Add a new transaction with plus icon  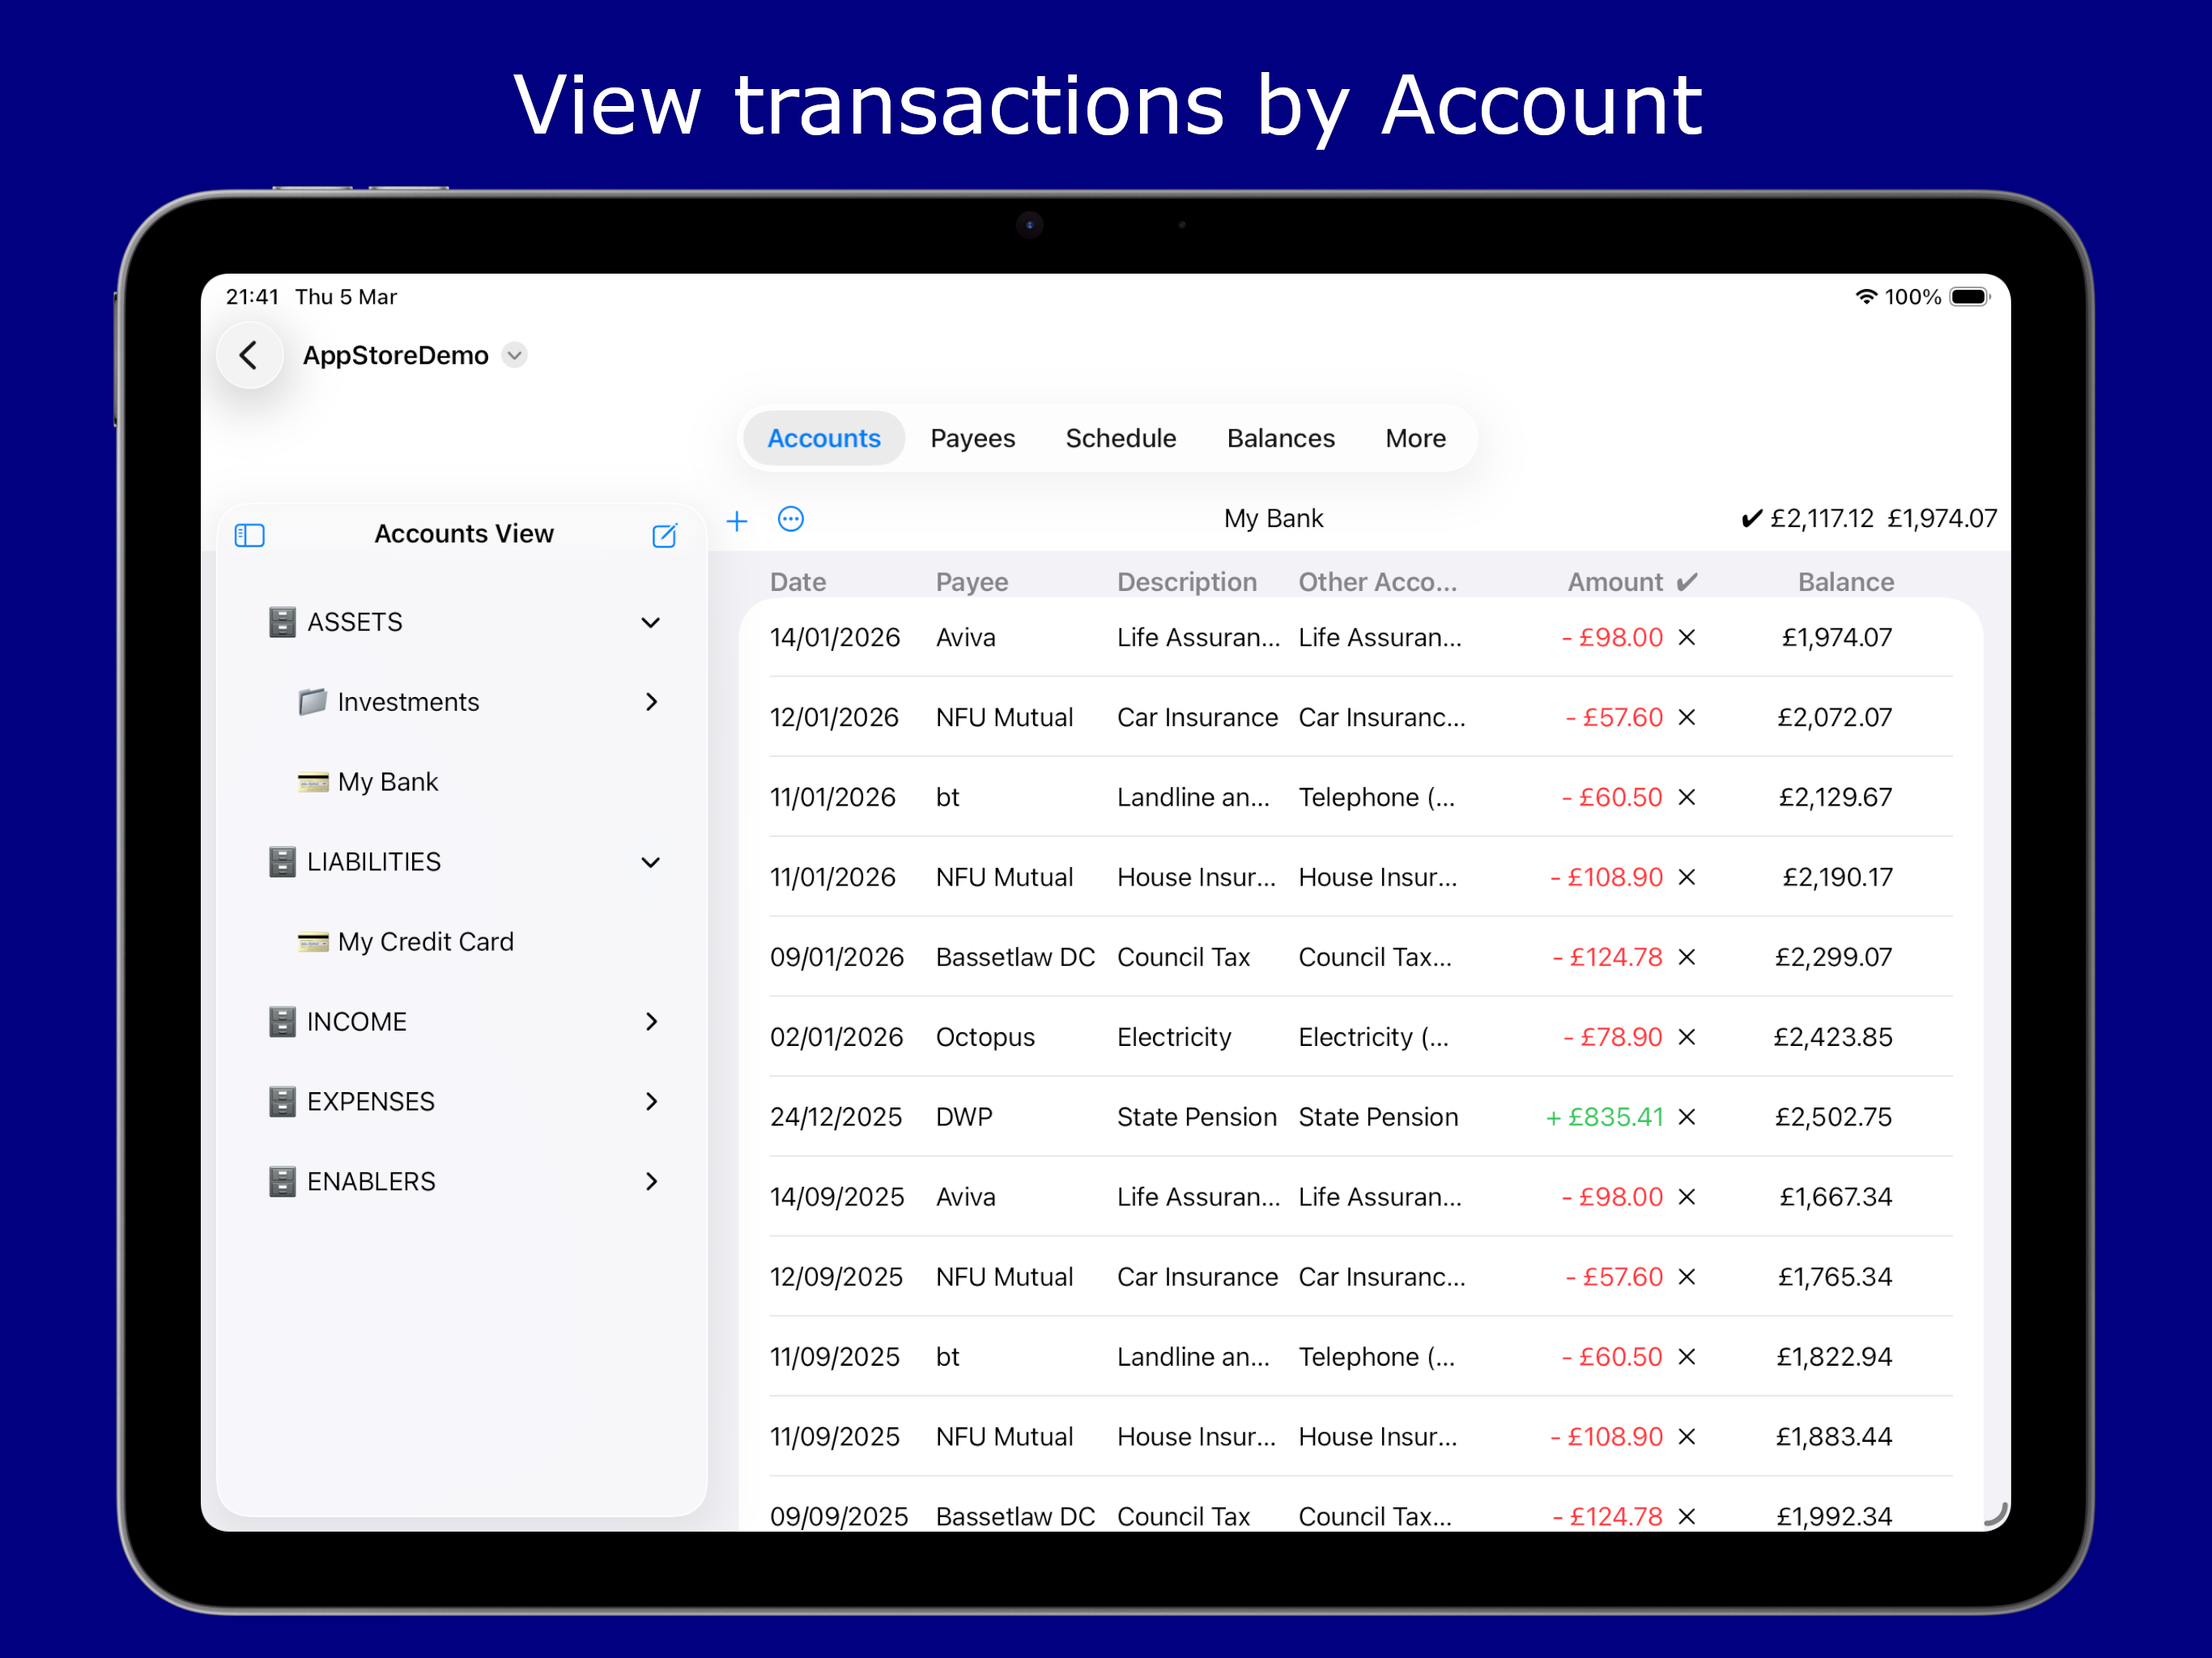pyautogui.click(x=737, y=520)
